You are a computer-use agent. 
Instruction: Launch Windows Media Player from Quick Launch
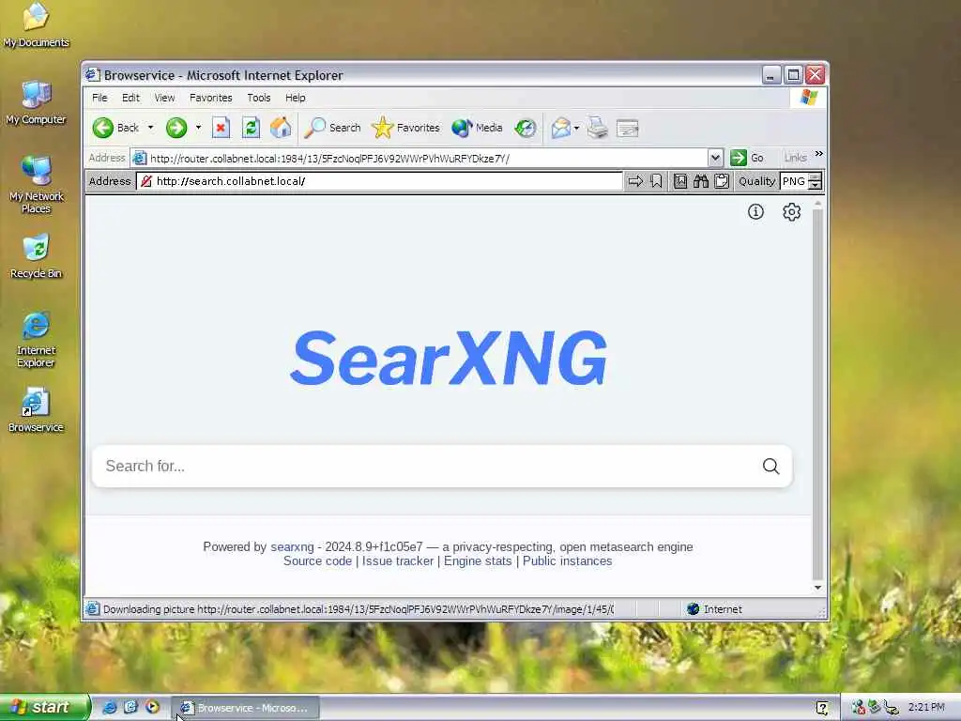tap(152, 707)
